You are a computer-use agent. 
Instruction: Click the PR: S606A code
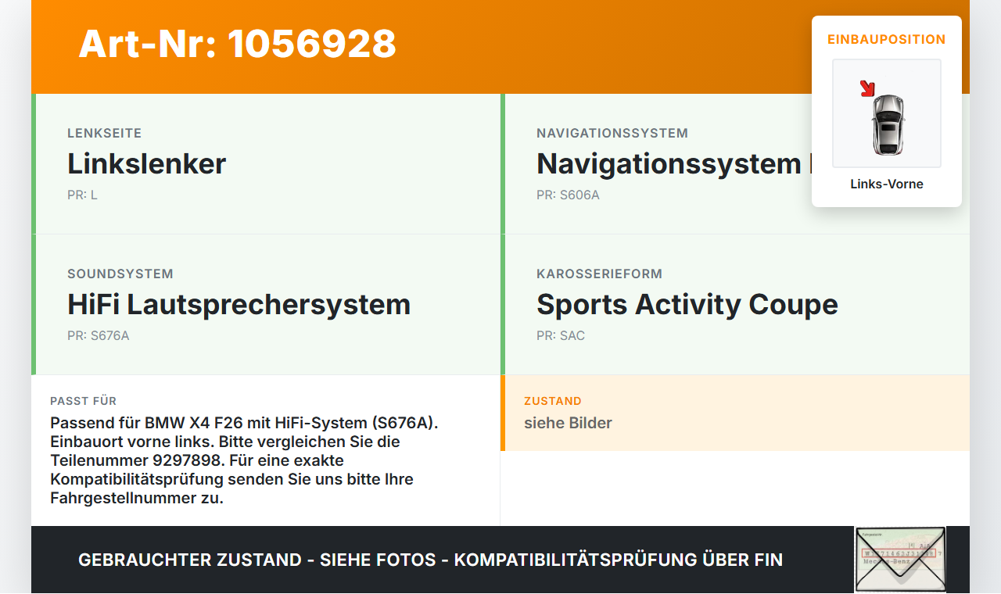point(568,195)
